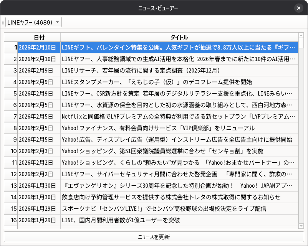This screenshot has height=246, width=308.
Task: Click the 2026年2月5日 date in row 7
Action: point(39,117)
